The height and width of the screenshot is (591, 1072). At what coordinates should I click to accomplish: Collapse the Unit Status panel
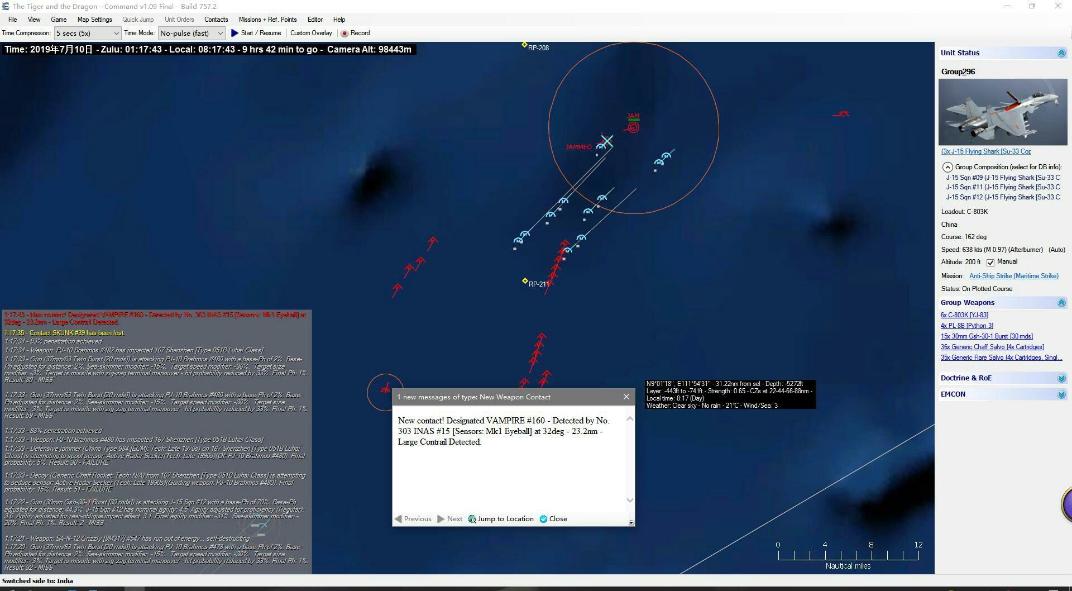1061,53
